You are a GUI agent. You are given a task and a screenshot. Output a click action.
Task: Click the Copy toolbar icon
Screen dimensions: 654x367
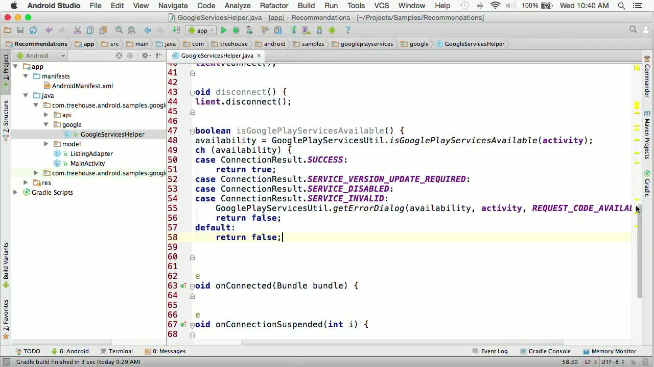point(90,31)
